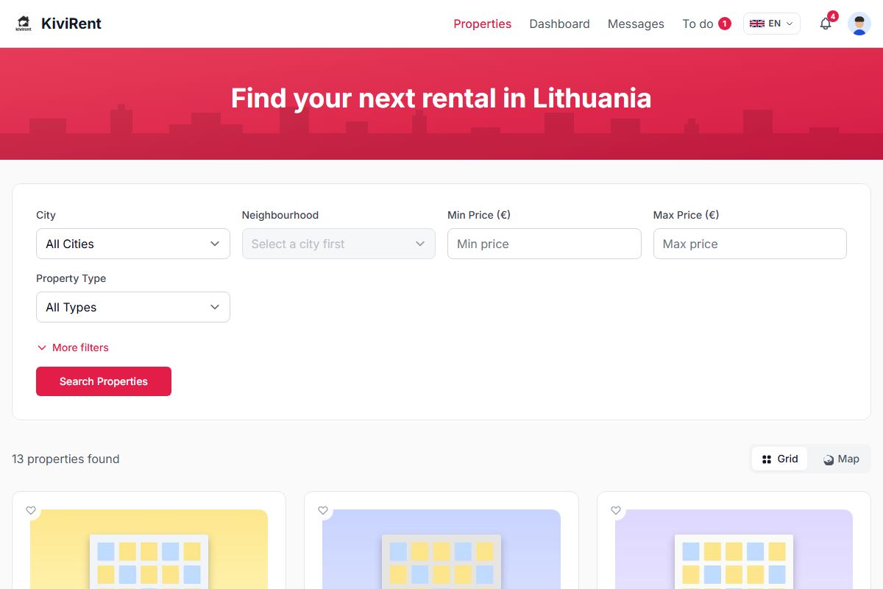Favorite the blue property card with heart

click(323, 510)
